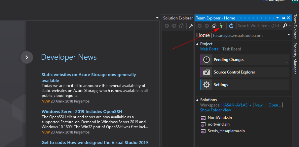
Task: Click nortwind.sln solution file icon
Action: click(x=203, y=125)
